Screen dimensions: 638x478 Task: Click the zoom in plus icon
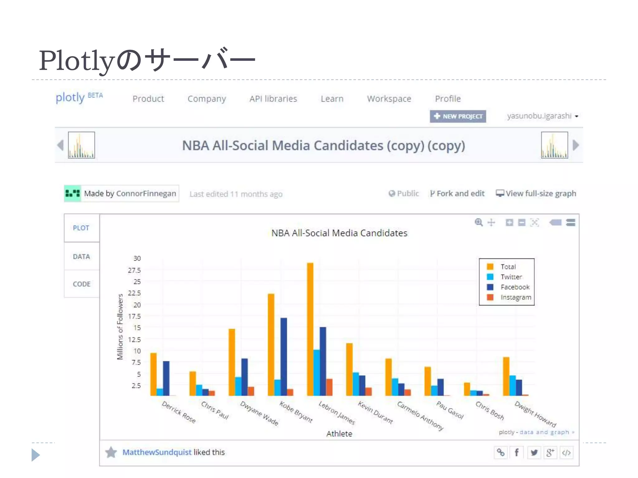[509, 222]
